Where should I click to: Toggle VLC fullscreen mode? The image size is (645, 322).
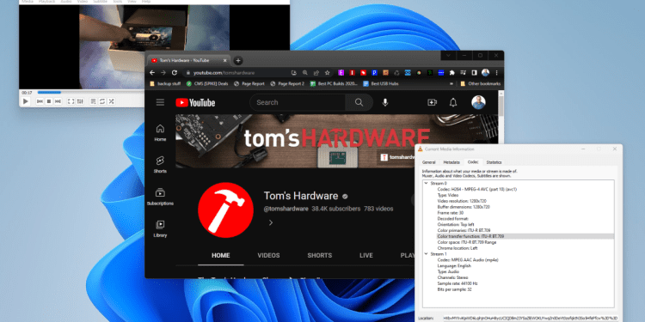71,101
